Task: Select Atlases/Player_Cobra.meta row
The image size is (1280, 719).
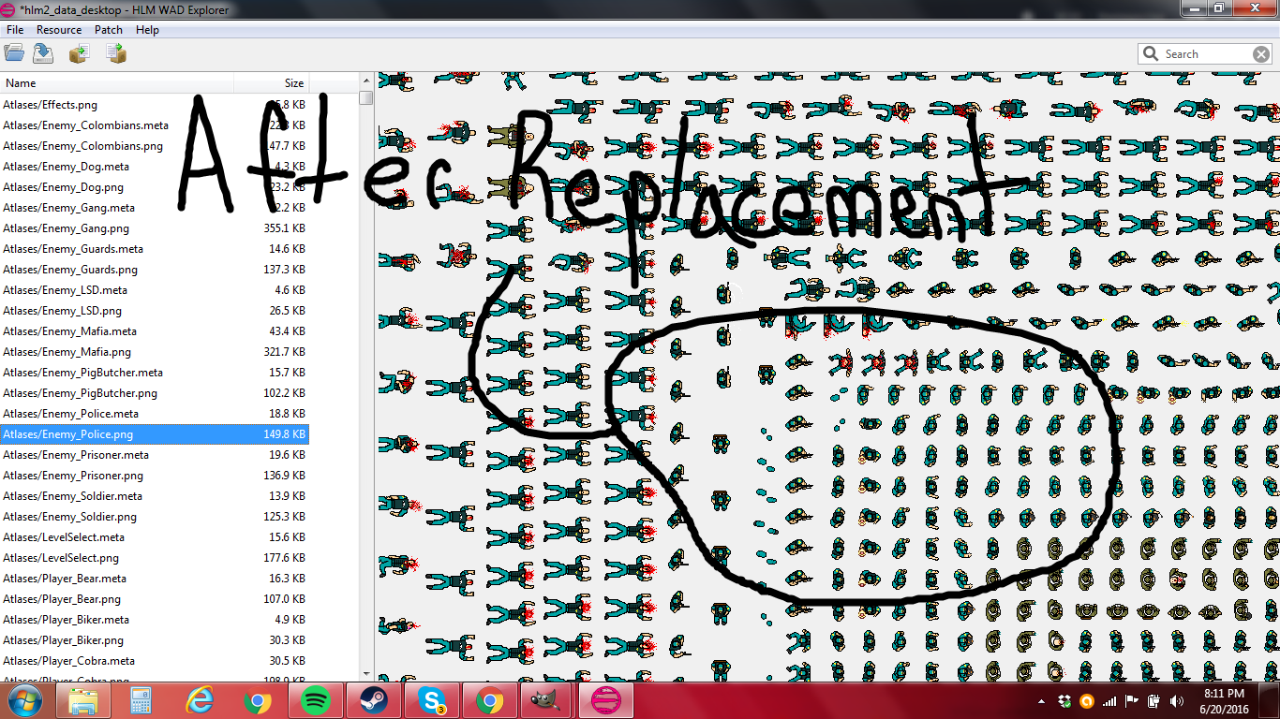Action: pos(154,661)
